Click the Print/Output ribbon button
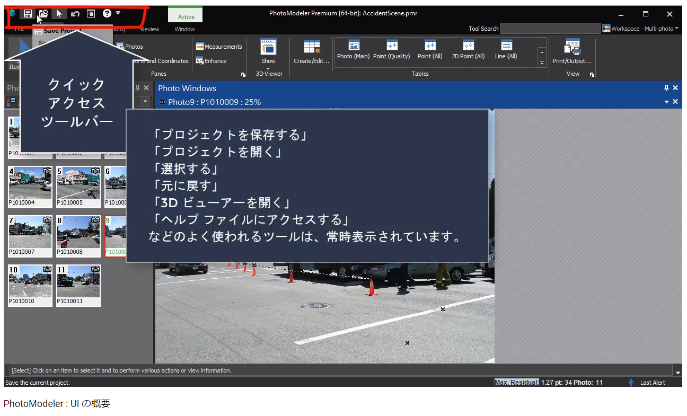 pyautogui.click(x=572, y=52)
